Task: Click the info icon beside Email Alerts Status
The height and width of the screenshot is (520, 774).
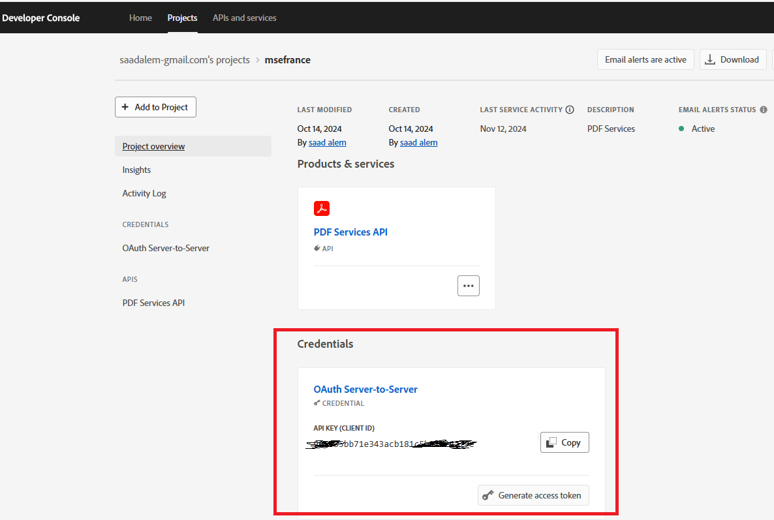Action: (762, 109)
